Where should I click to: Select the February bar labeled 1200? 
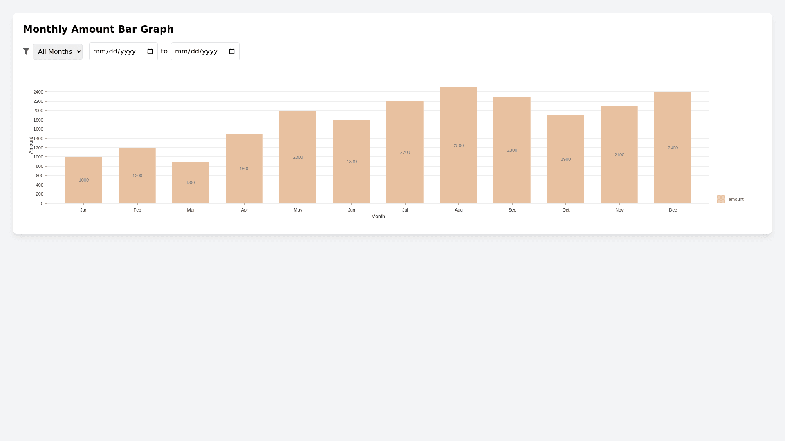tap(137, 176)
